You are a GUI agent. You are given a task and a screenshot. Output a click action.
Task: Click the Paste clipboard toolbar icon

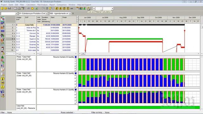(x=51, y=9)
